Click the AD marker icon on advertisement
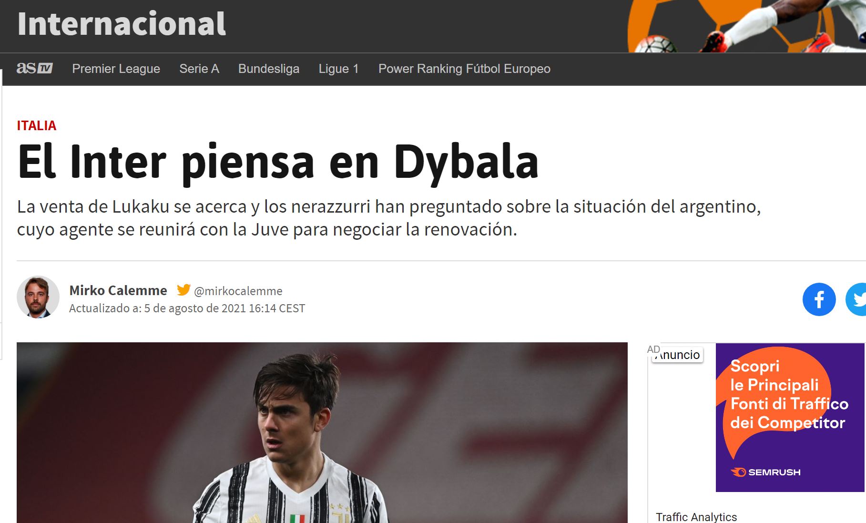The height and width of the screenshot is (523, 866). 653,349
